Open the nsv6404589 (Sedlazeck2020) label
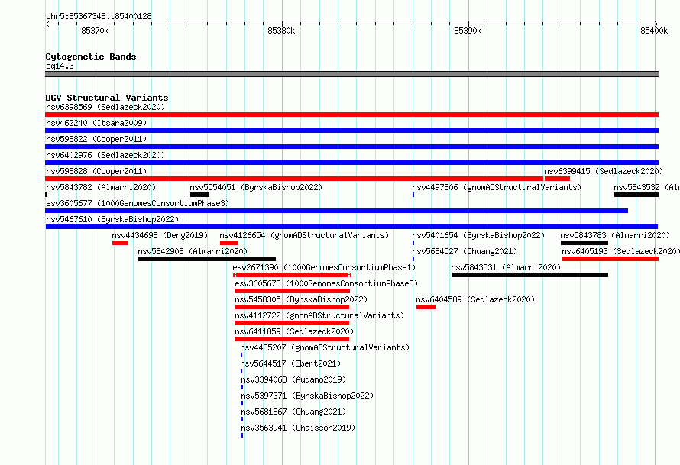 tap(475, 299)
